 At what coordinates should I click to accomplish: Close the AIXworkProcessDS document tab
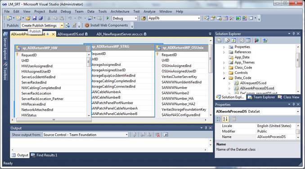(53, 34)
